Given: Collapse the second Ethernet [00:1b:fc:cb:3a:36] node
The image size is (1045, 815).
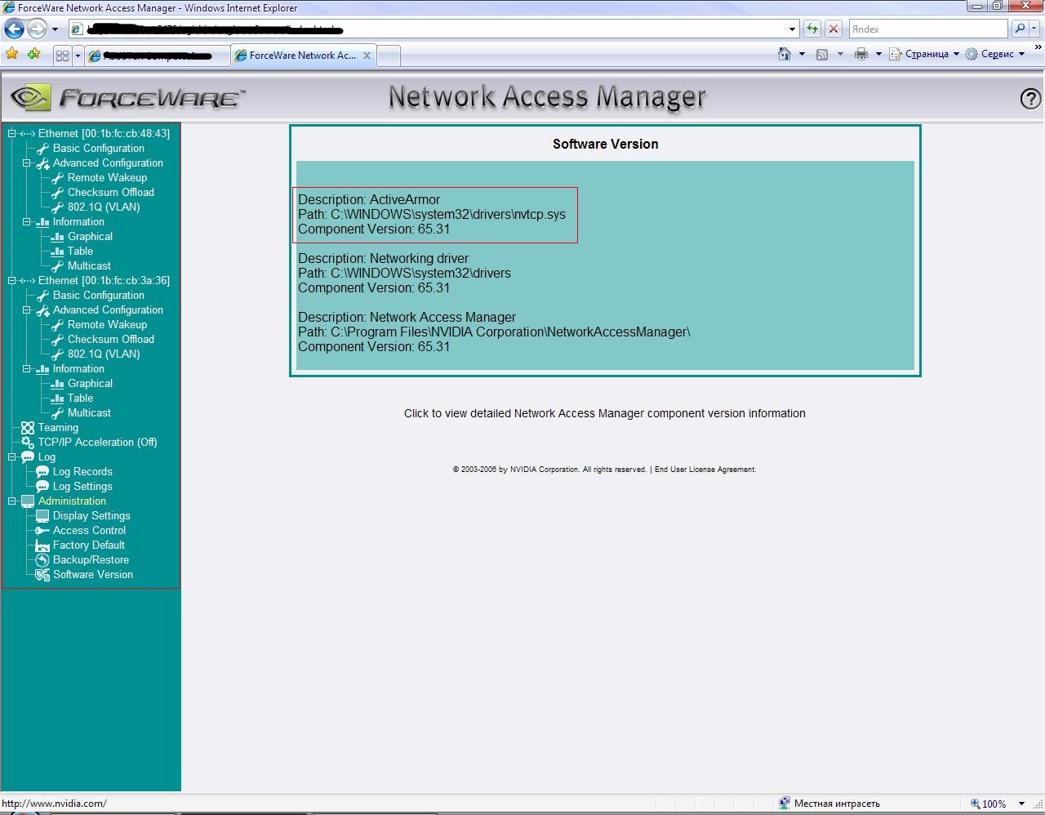Looking at the screenshot, I should pyautogui.click(x=12, y=281).
